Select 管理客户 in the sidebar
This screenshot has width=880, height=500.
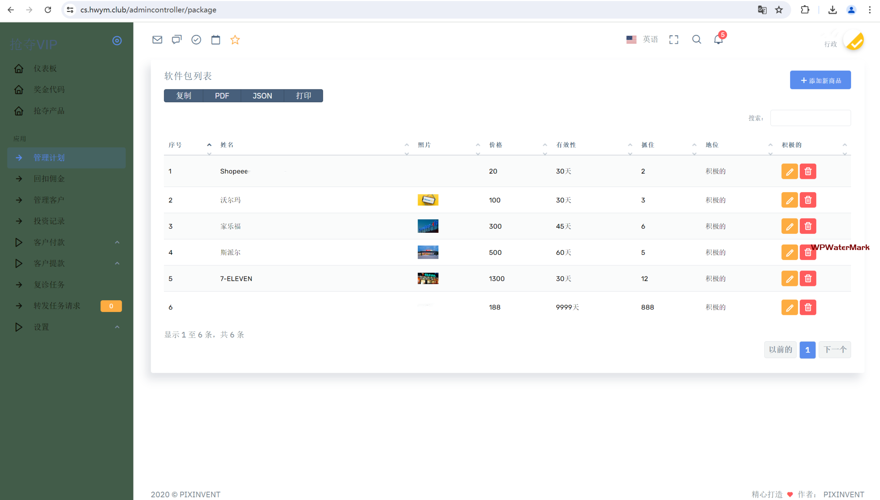pyautogui.click(x=49, y=200)
